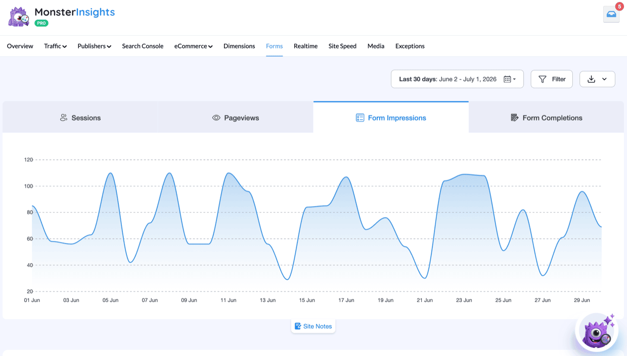
Task: Open the Realtime report
Action: coord(306,46)
